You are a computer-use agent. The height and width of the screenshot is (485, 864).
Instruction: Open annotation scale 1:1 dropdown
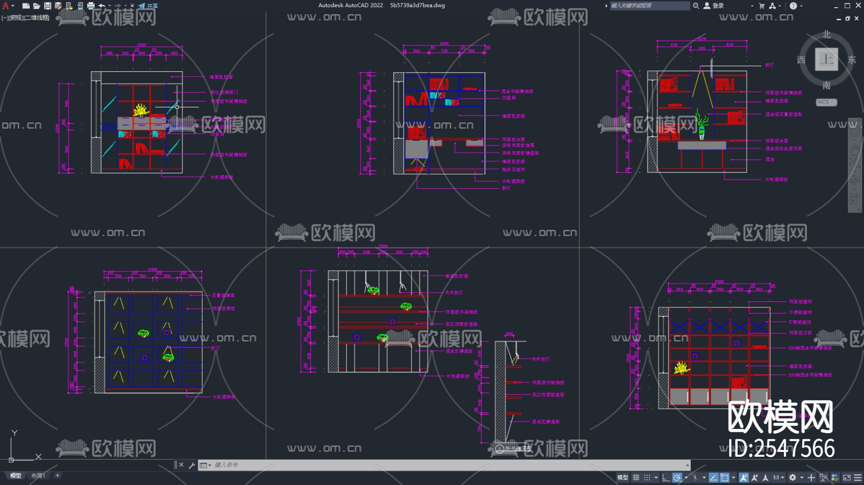779,477
